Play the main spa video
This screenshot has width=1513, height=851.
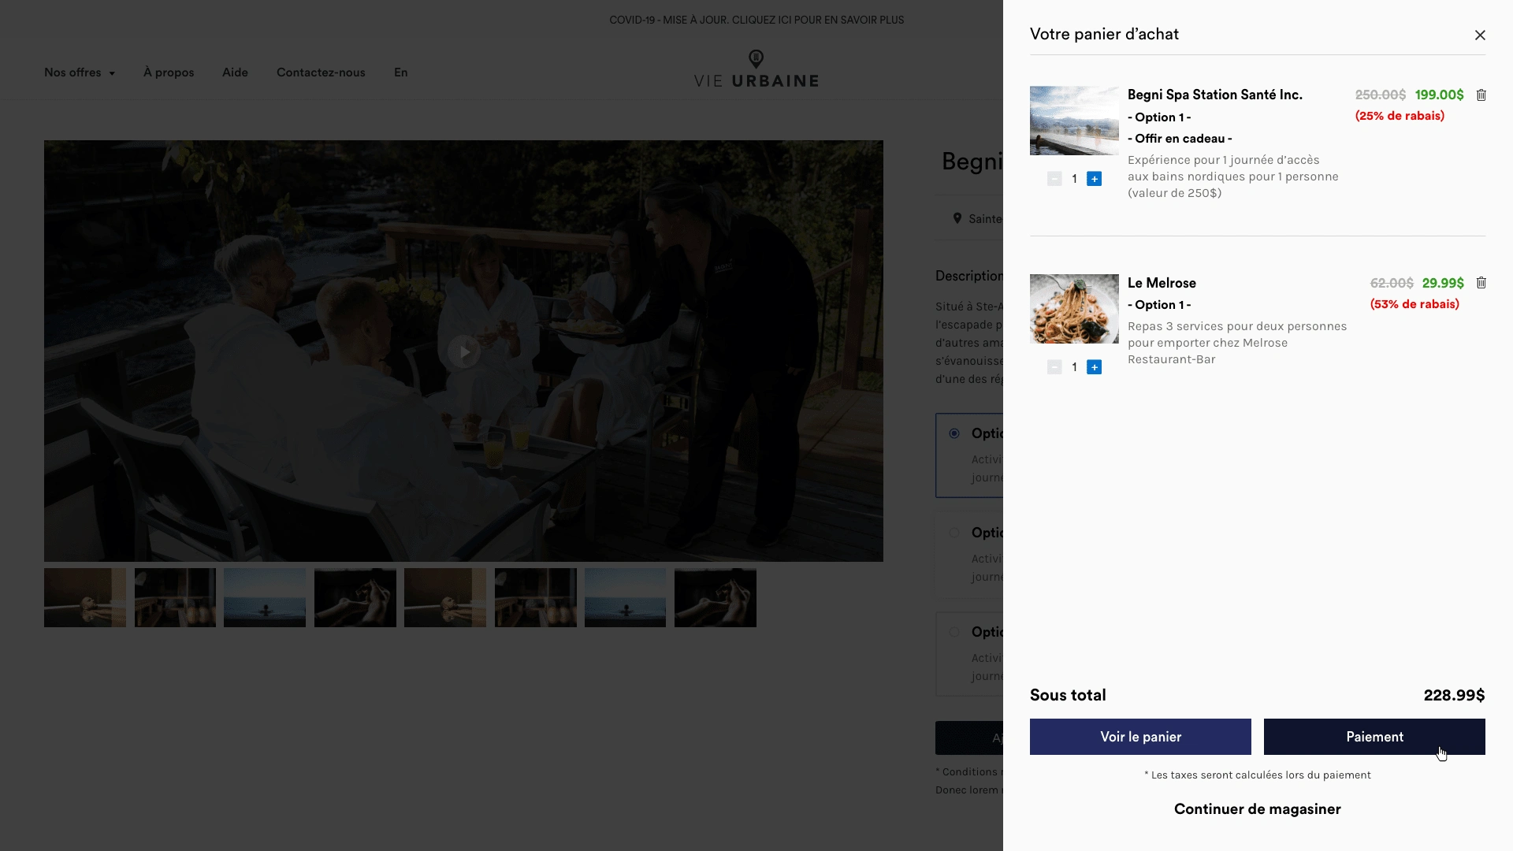pos(464,351)
